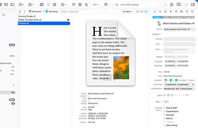198x128 pixels.
Task: Open the new document plus menu
Action: click(21, 5)
